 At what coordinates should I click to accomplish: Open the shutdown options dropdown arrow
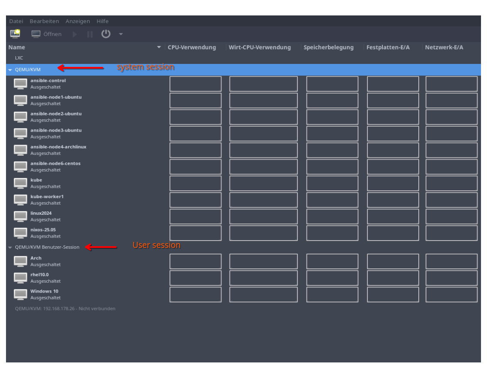(x=121, y=34)
